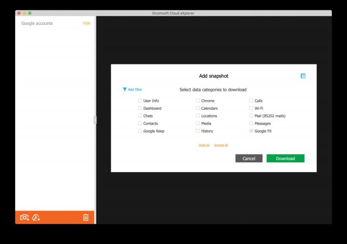Enable the Locations category

click(x=198, y=116)
